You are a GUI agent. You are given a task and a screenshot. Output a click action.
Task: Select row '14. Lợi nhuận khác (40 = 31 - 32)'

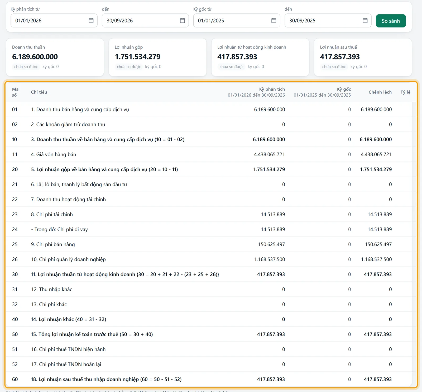209,319
